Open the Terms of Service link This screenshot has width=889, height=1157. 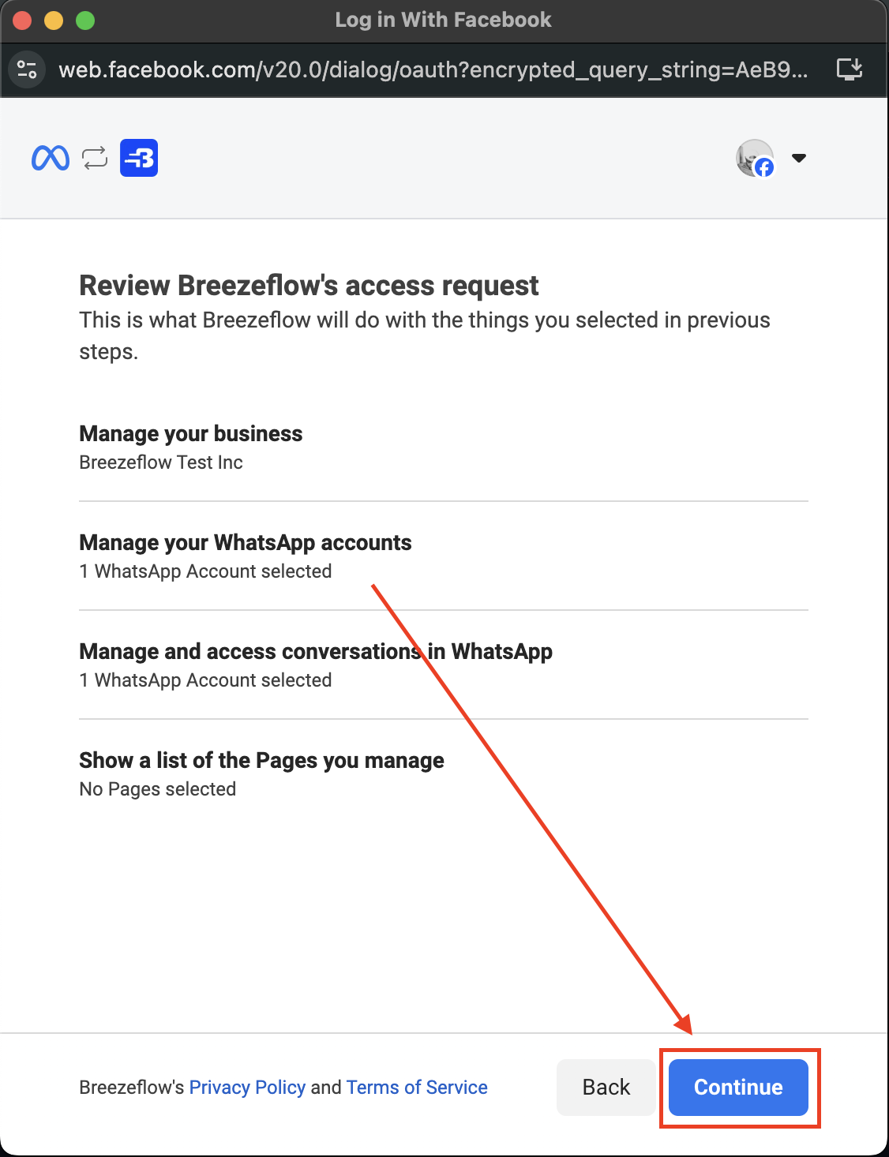(417, 1088)
